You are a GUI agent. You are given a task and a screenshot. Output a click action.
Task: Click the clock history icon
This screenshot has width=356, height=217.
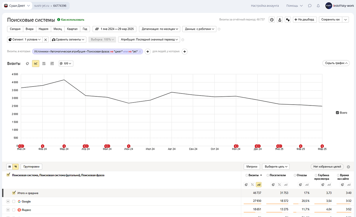[272, 20]
